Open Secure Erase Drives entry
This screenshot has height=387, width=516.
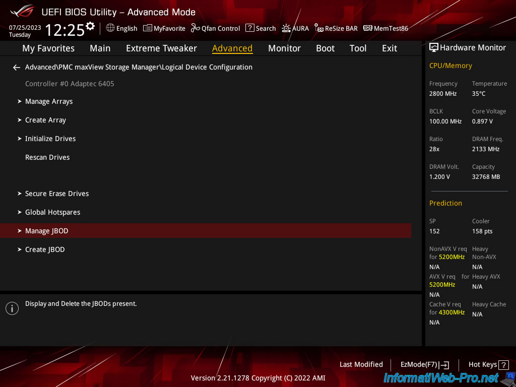[x=57, y=193]
